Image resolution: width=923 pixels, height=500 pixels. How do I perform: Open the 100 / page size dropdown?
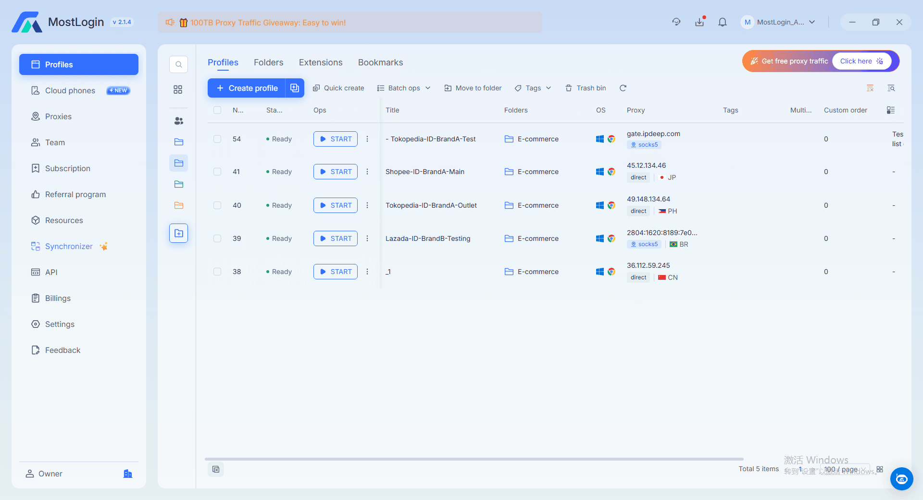845,469
